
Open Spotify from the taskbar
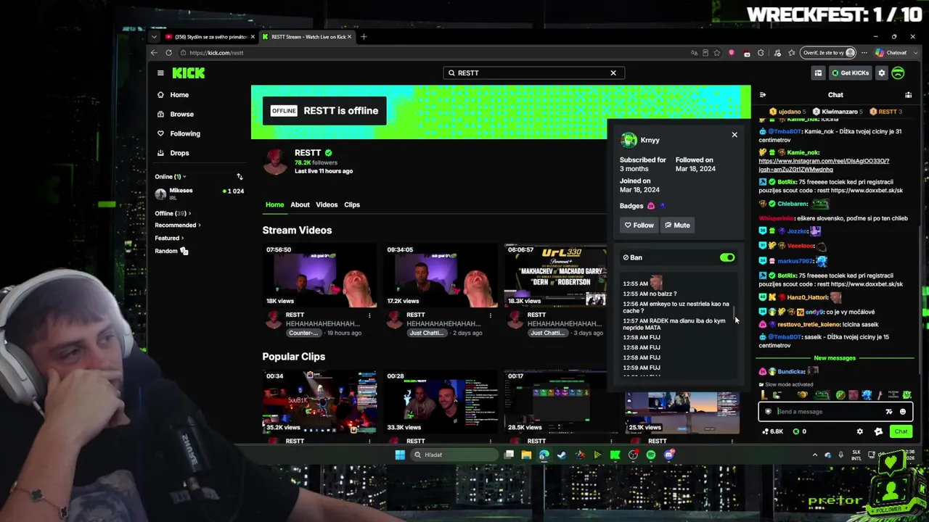pyautogui.click(x=651, y=455)
